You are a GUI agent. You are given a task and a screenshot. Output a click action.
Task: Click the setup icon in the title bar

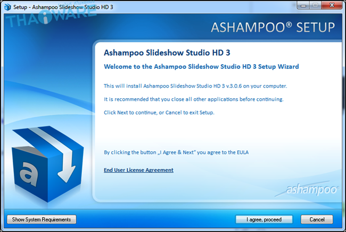click(x=7, y=7)
